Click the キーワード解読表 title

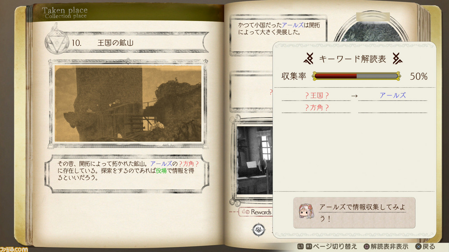(353, 59)
